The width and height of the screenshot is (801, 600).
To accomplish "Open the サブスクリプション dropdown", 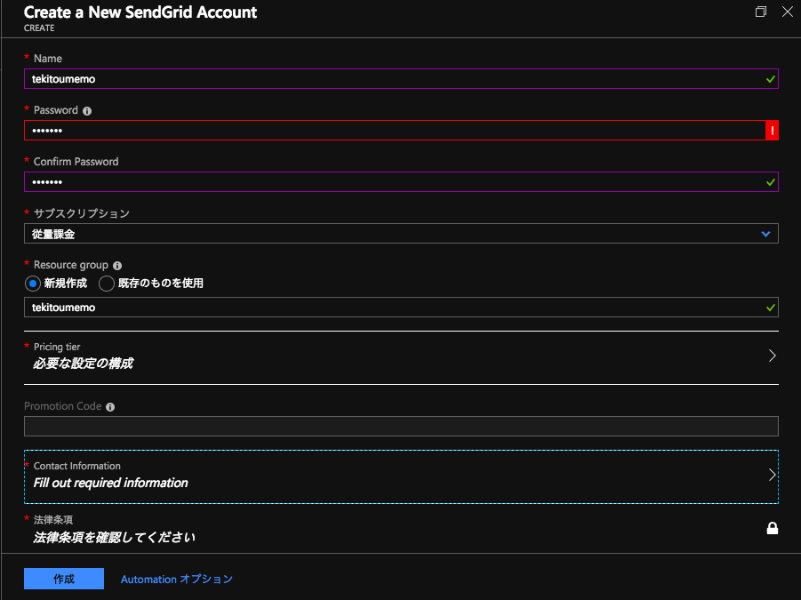I will pyautogui.click(x=401, y=234).
